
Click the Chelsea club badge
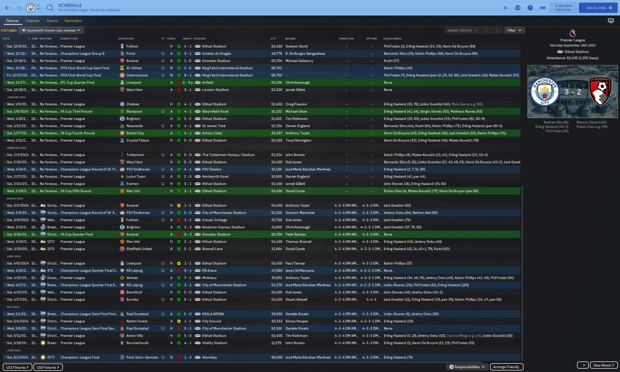coord(122,104)
